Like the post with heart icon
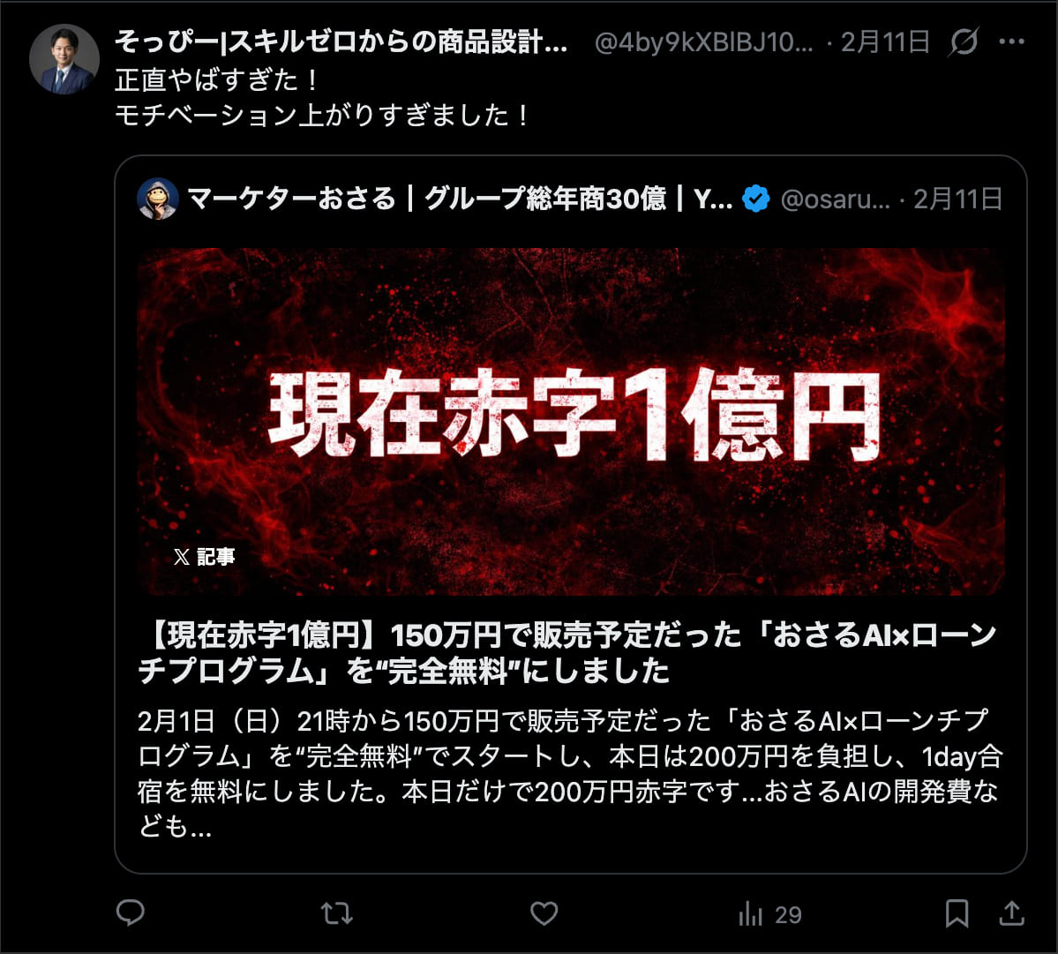Image resolution: width=1058 pixels, height=954 pixels. (544, 913)
